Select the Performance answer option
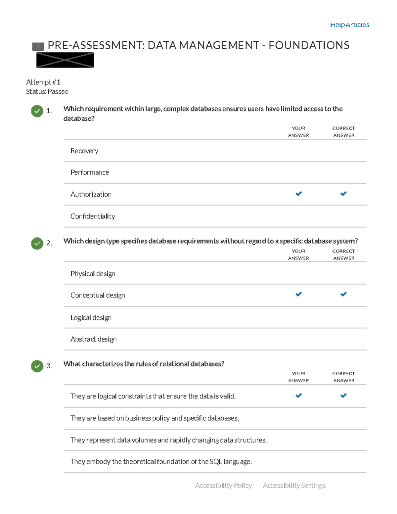Viewport: 397px width, 514px height. (x=90, y=172)
